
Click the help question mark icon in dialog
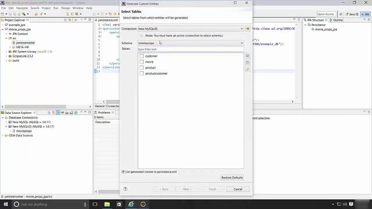click(x=126, y=189)
